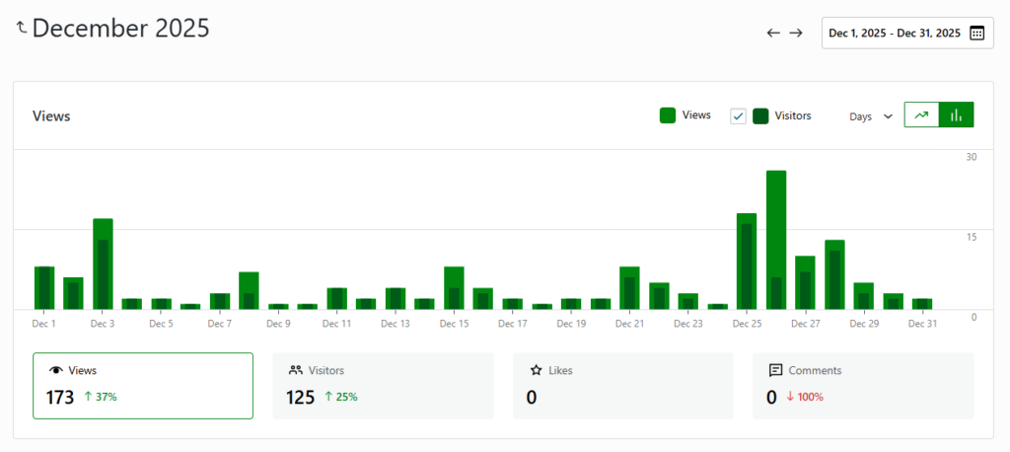Select the Views stat tab
This screenshot has width=1010, height=452.
142,386
